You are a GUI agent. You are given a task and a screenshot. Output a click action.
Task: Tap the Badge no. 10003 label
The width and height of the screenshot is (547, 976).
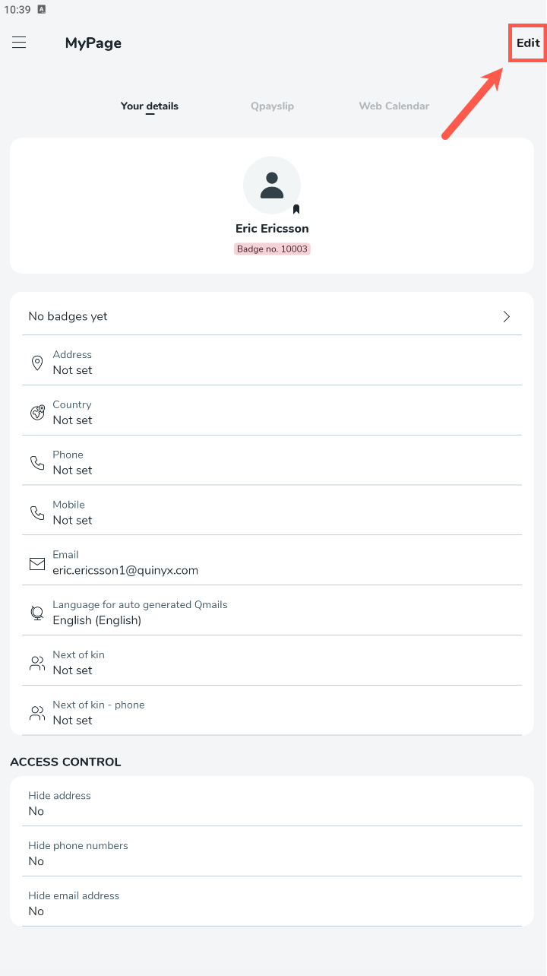[x=272, y=249]
